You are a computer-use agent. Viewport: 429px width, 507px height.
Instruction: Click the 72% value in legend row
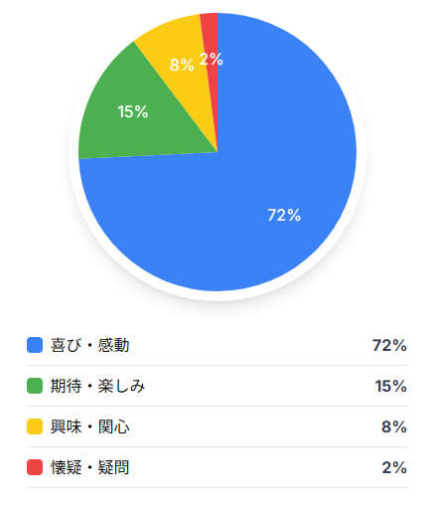click(x=389, y=345)
